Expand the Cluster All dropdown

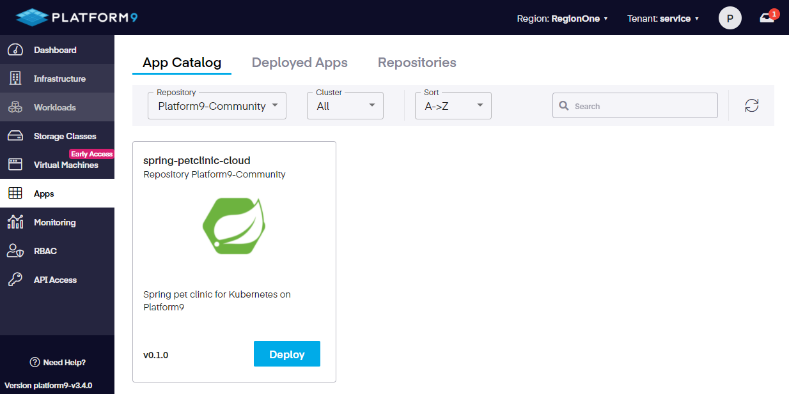tap(345, 106)
